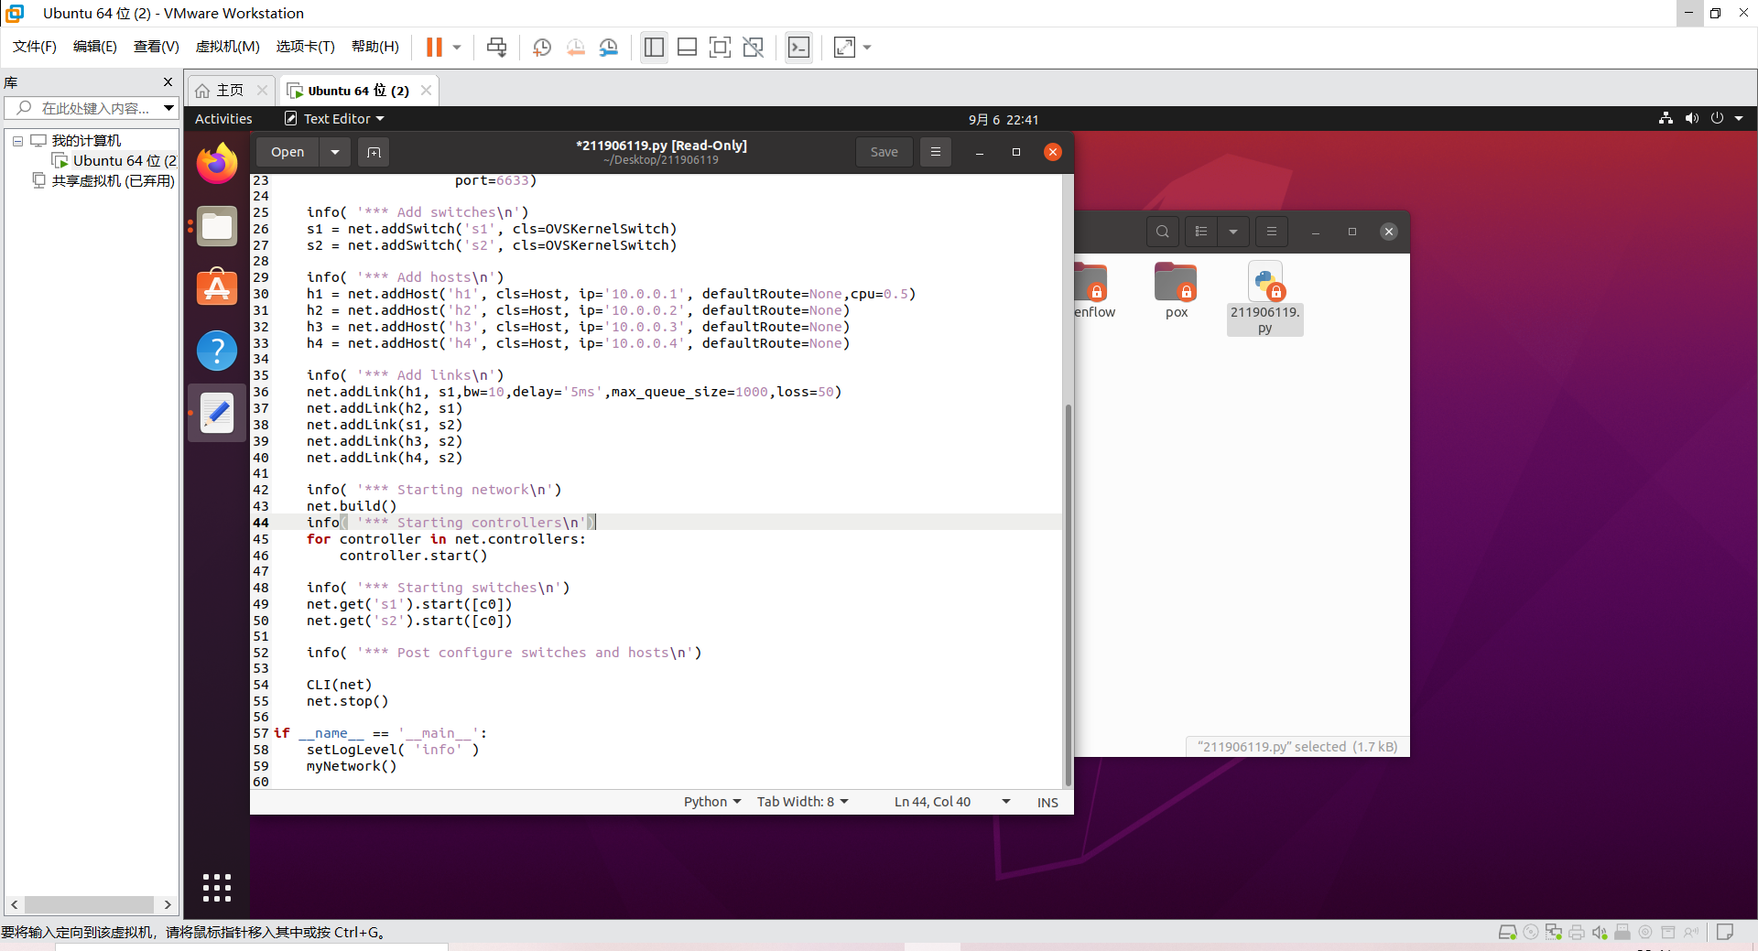The width and height of the screenshot is (1758, 951).
Task: Click the hard disk device icon in VMware status bar
Action: coord(1507,933)
